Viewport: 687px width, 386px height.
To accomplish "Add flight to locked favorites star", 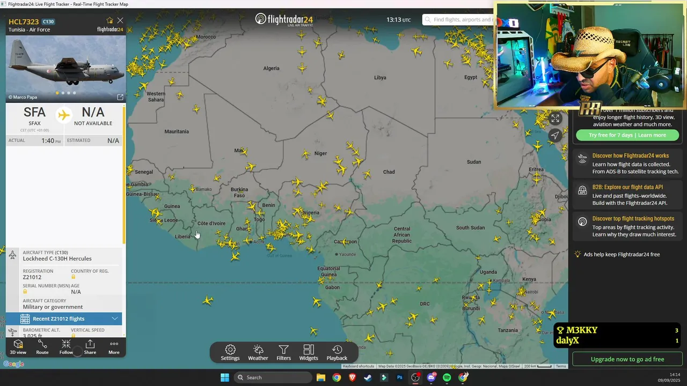I will click(x=110, y=20).
